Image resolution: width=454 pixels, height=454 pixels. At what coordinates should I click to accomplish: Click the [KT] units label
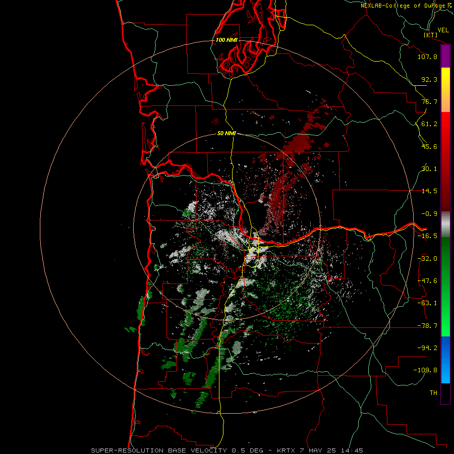pos(431,35)
